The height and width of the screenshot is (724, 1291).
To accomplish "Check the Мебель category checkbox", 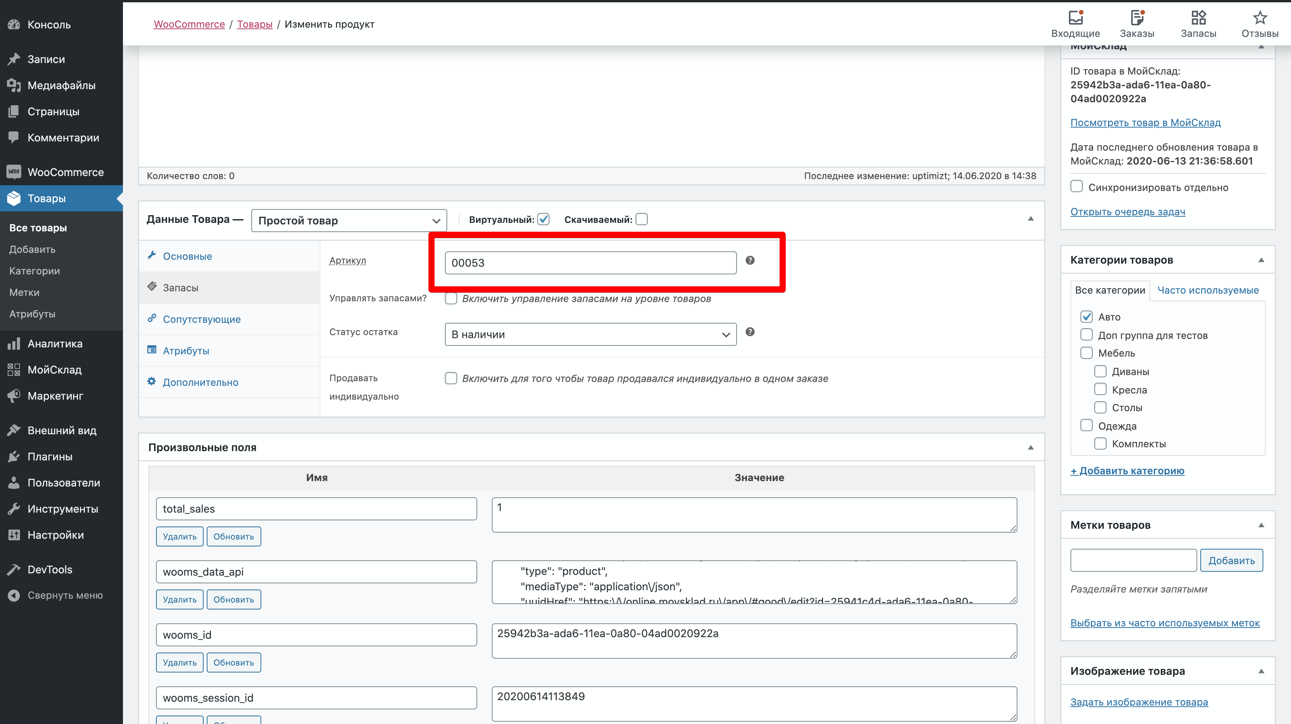I will pos(1086,353).
